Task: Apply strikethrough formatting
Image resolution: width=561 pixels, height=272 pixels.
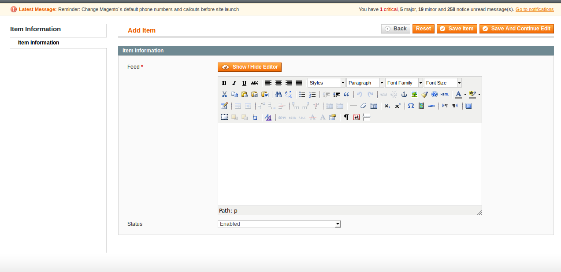Action: point(255,83)
